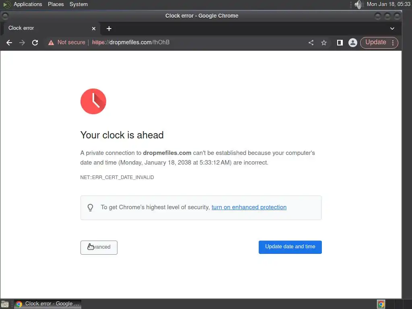Viewport: 412px width, 309px height.
Task: Click the dropmefiles.com address bar URL
Action: coord(131,42)
